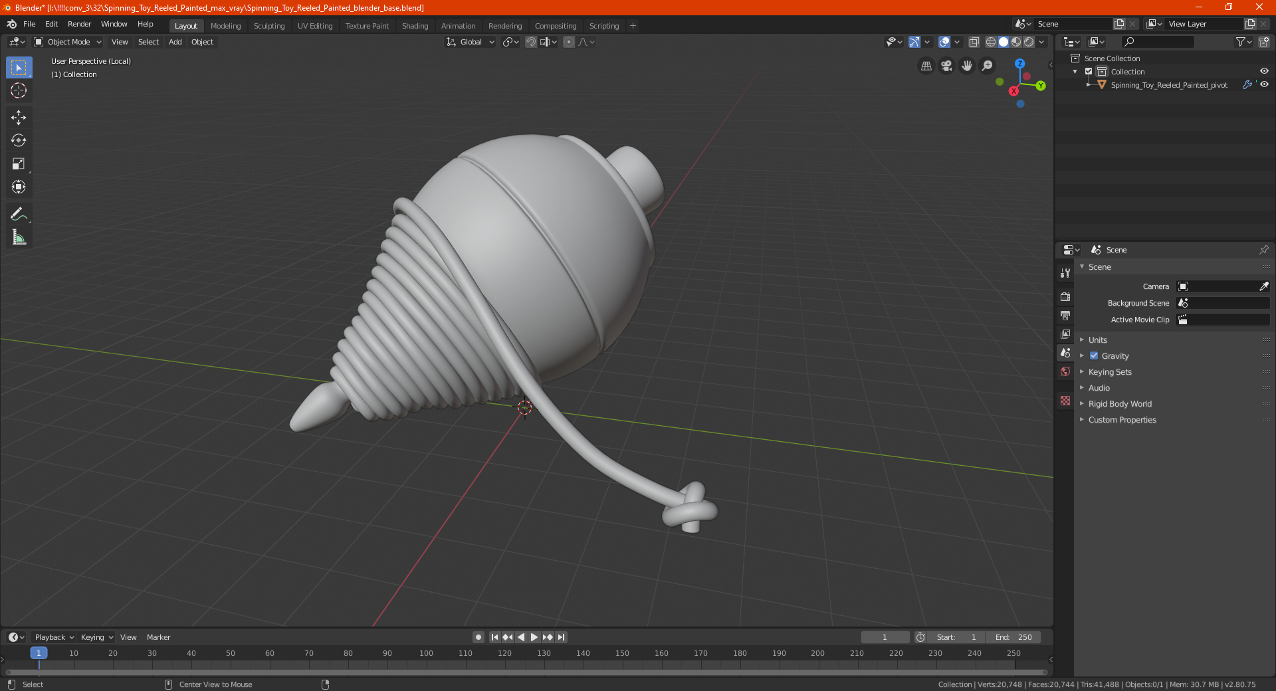Open the File menu
1276x691 pixels.
[29, 24]
